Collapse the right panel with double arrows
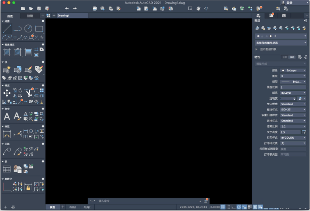 click(x=306, y=16)
